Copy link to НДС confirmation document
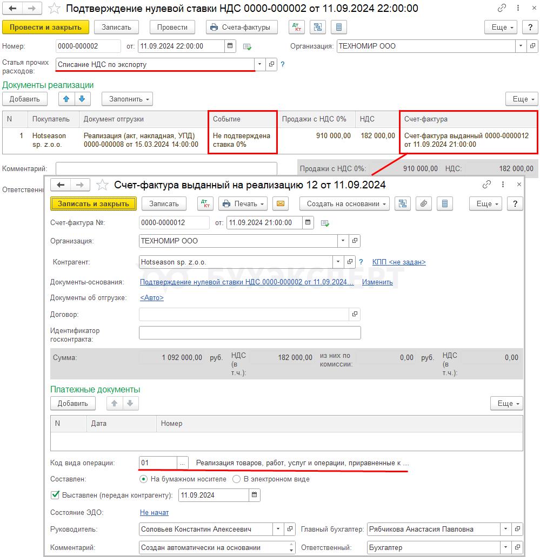Image resolution: width=540 pixels, height=557 pixels. 502,8
